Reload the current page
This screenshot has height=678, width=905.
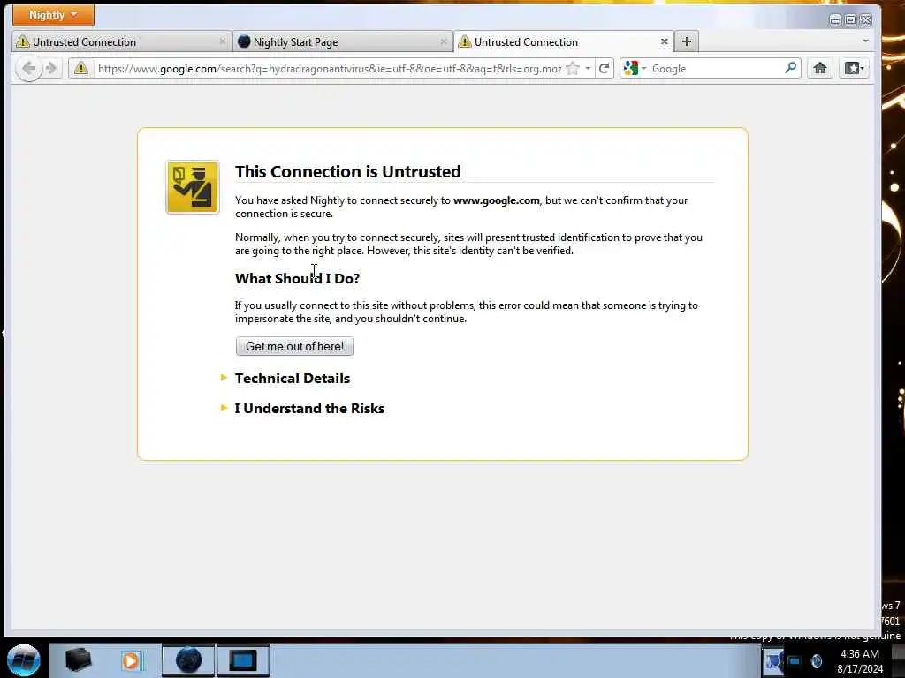click(x=605, y=69)
